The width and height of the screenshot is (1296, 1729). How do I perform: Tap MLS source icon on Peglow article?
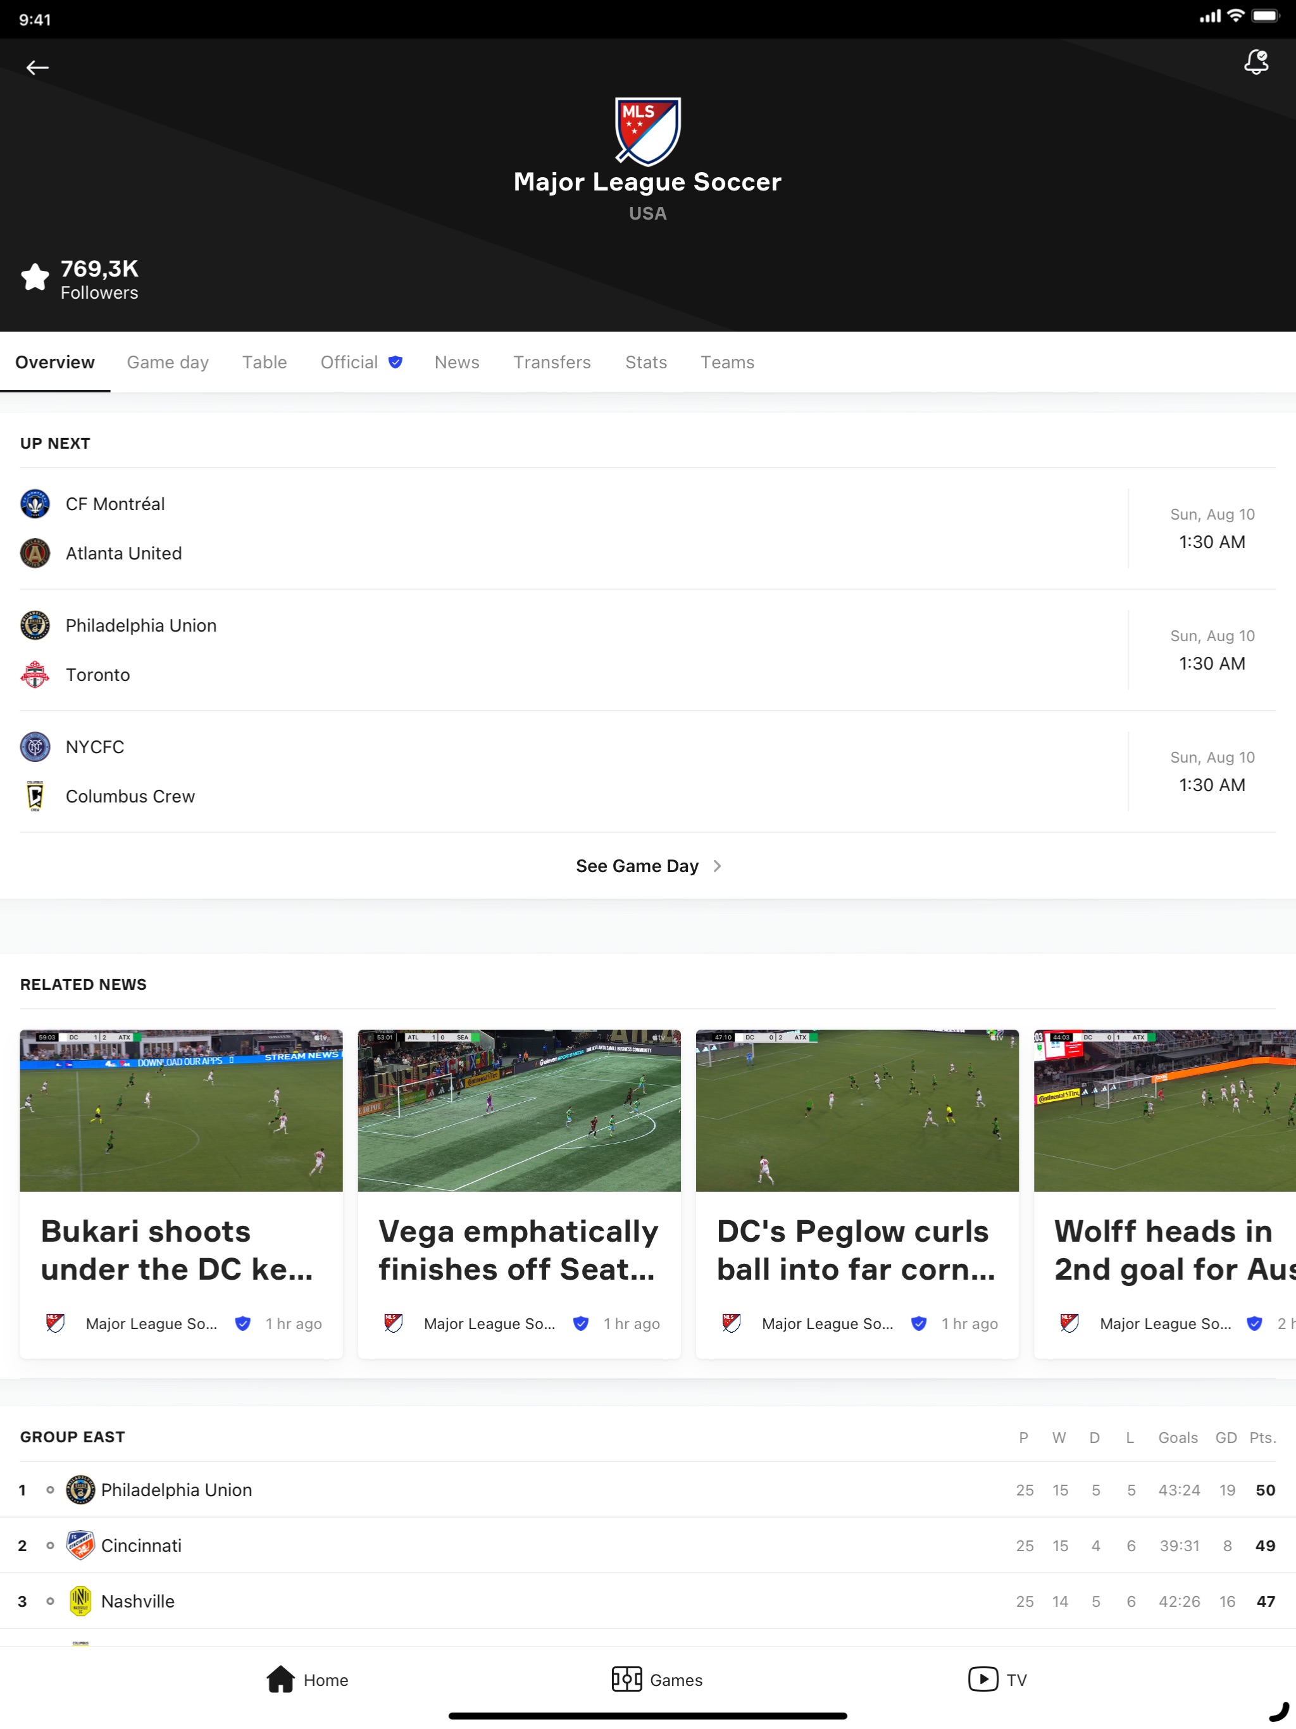click(x=731, y=1323)
